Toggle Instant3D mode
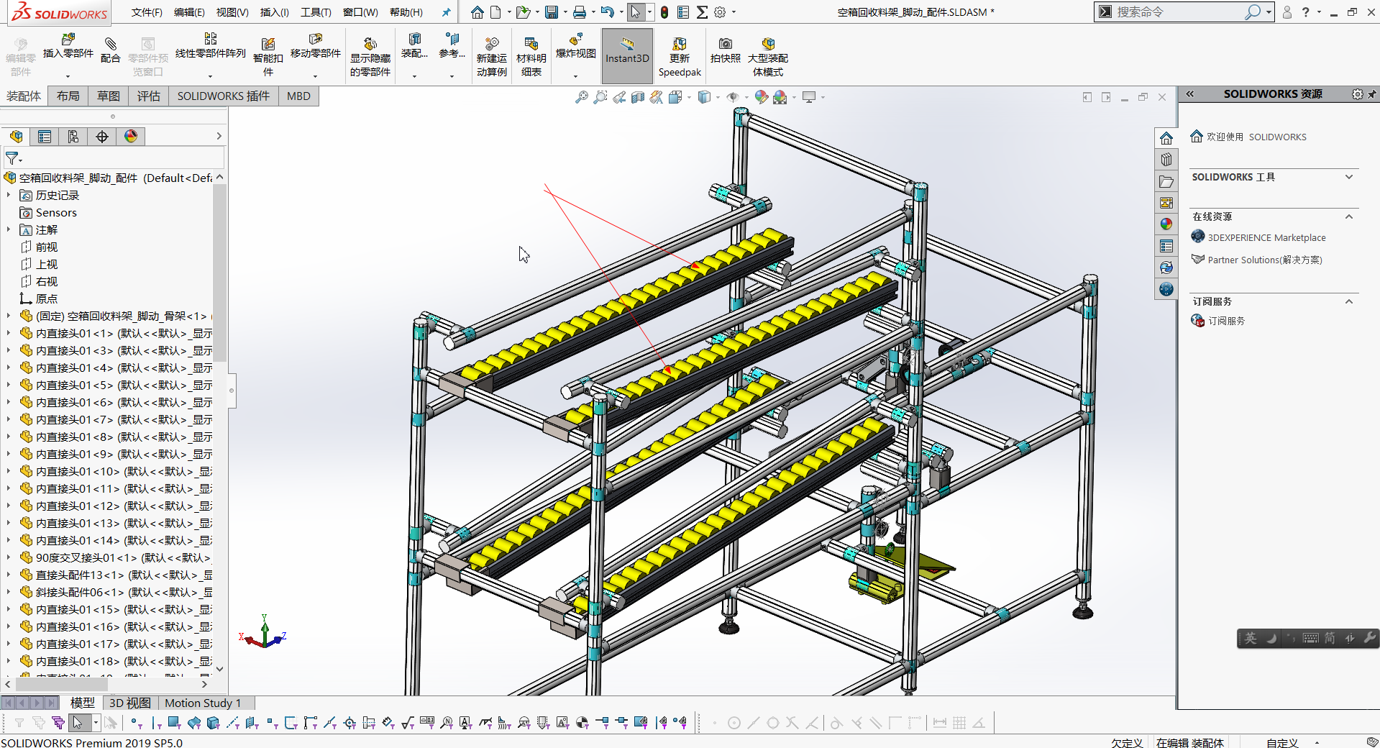 point(627,55)
